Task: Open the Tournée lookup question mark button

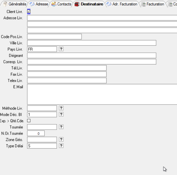Action: (x=61, y=127)
